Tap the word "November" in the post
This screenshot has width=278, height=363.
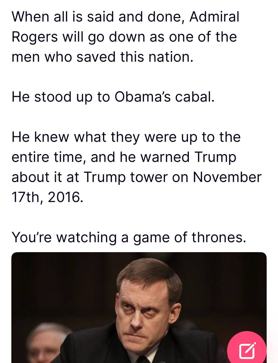[x=227, y=177]
